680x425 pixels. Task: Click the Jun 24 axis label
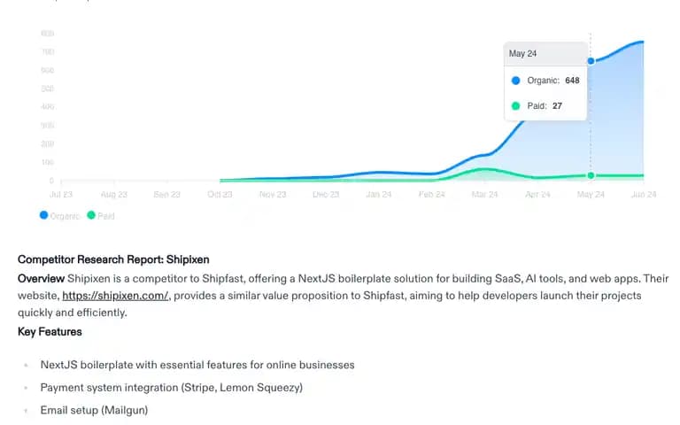644,194
